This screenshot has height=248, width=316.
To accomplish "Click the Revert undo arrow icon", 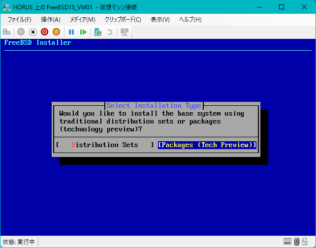I will [110, 32].
